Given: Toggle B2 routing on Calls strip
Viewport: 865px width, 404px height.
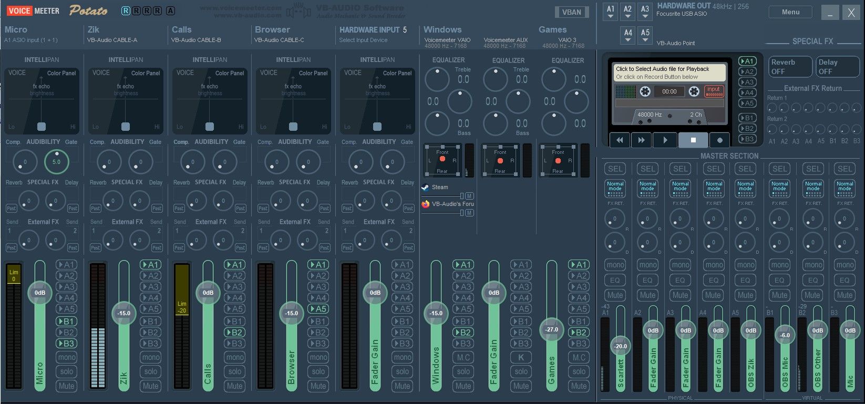Looking at the screenshot, I should pos(234,333).
